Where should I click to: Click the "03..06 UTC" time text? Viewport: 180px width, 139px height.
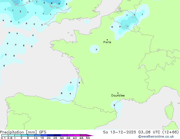click(x=149, y=132)
